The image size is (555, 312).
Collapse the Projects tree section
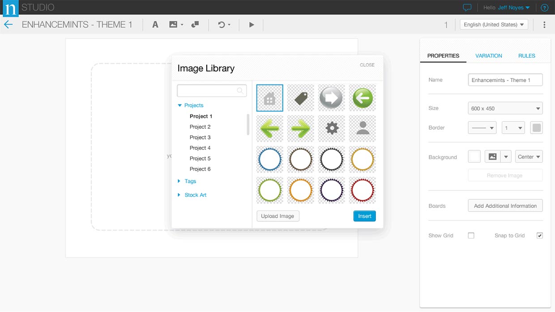(180, 105)
